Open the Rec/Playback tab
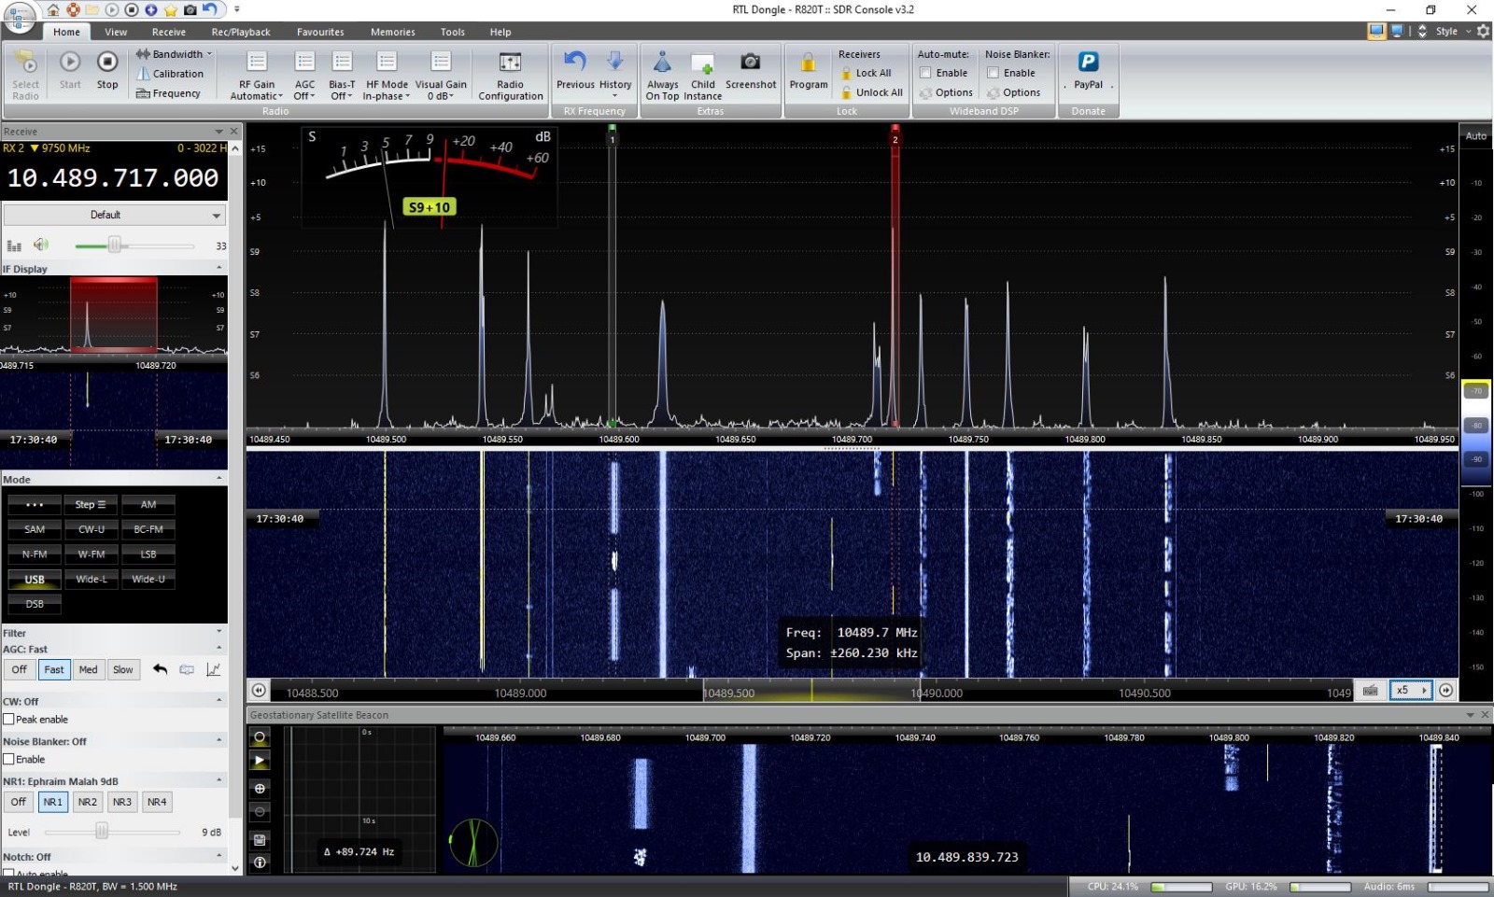 pos(241,32)
